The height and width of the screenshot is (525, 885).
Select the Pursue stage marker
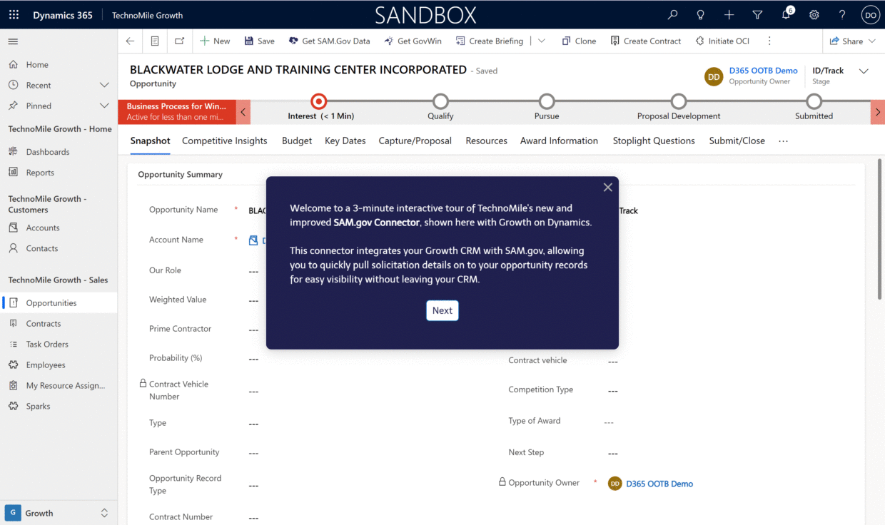[547, 101]
